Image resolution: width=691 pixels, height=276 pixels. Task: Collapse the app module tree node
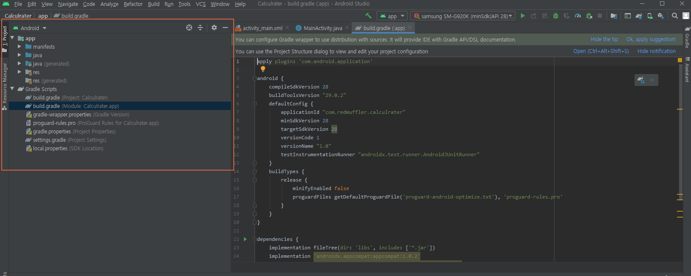(12, 38)
